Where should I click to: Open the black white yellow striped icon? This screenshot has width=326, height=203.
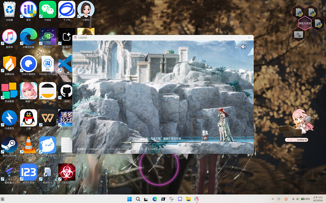[x=48, y=91]
